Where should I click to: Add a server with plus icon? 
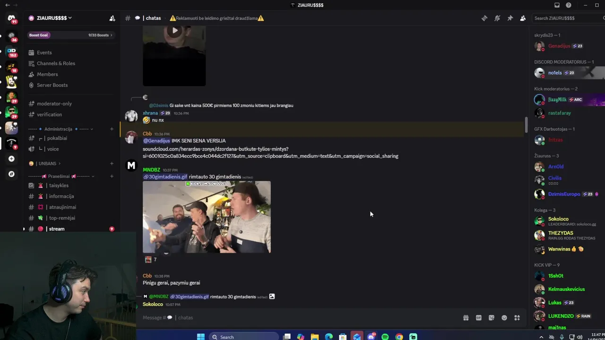coord(11,159)
